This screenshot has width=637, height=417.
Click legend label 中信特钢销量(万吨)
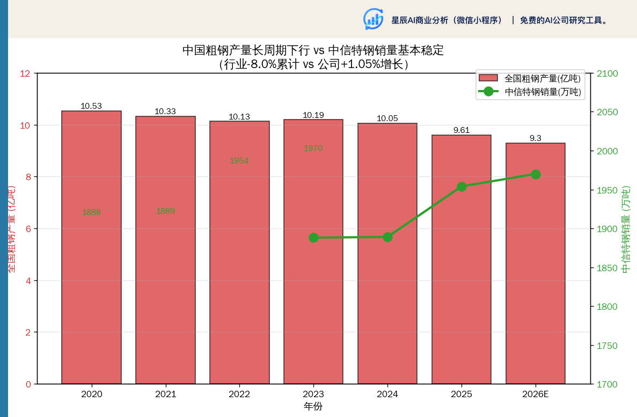[x=543, y=92]
